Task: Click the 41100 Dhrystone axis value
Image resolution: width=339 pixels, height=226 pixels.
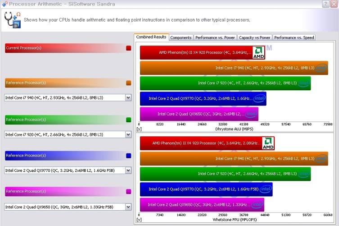Action: coord(244,125)
